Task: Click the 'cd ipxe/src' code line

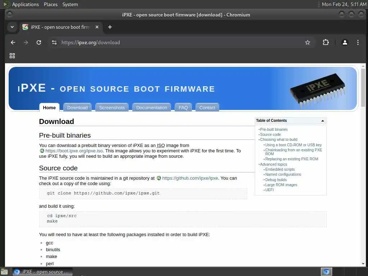Action: click(x=62, y=216)
